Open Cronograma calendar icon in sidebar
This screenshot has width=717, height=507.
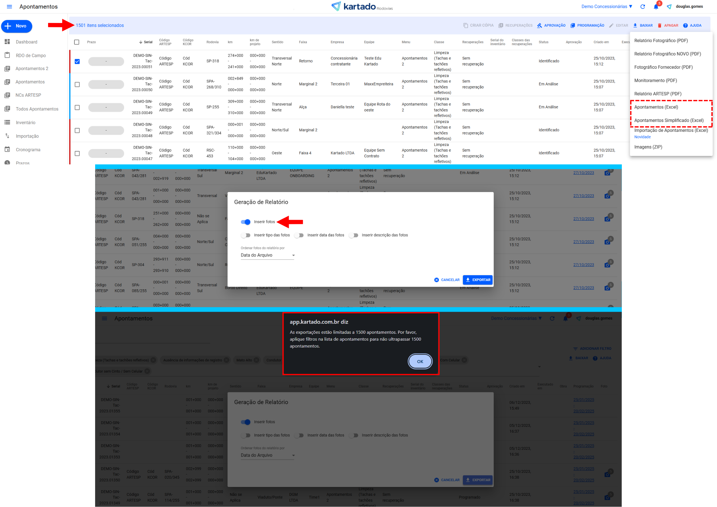click(7, 150)
